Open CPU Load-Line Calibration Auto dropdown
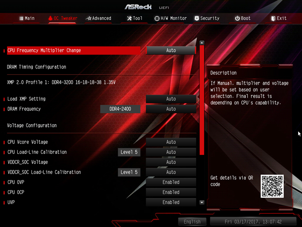This screenshot has height=227, width=302. point(171,152)
